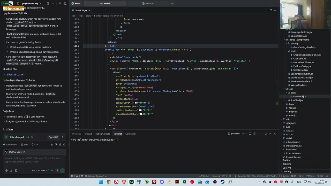Open terminal panel settings sliders icon

click(266, 134)
